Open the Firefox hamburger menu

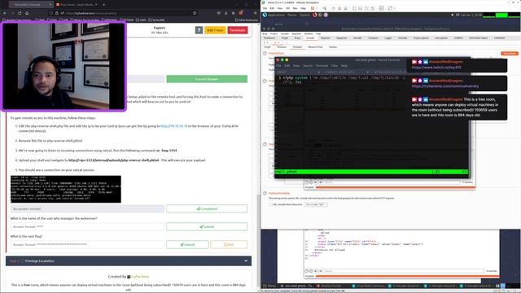pyautogui.click(x=255, y=13)
